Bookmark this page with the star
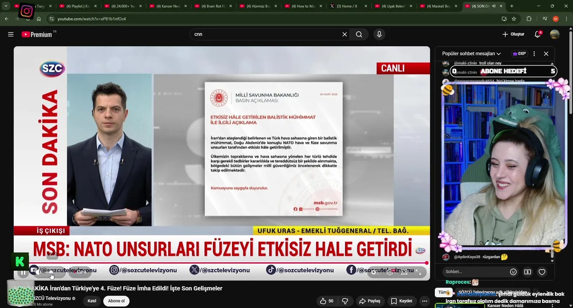Image resolution: width=573 pixels, height=308 pixels. 514,19
